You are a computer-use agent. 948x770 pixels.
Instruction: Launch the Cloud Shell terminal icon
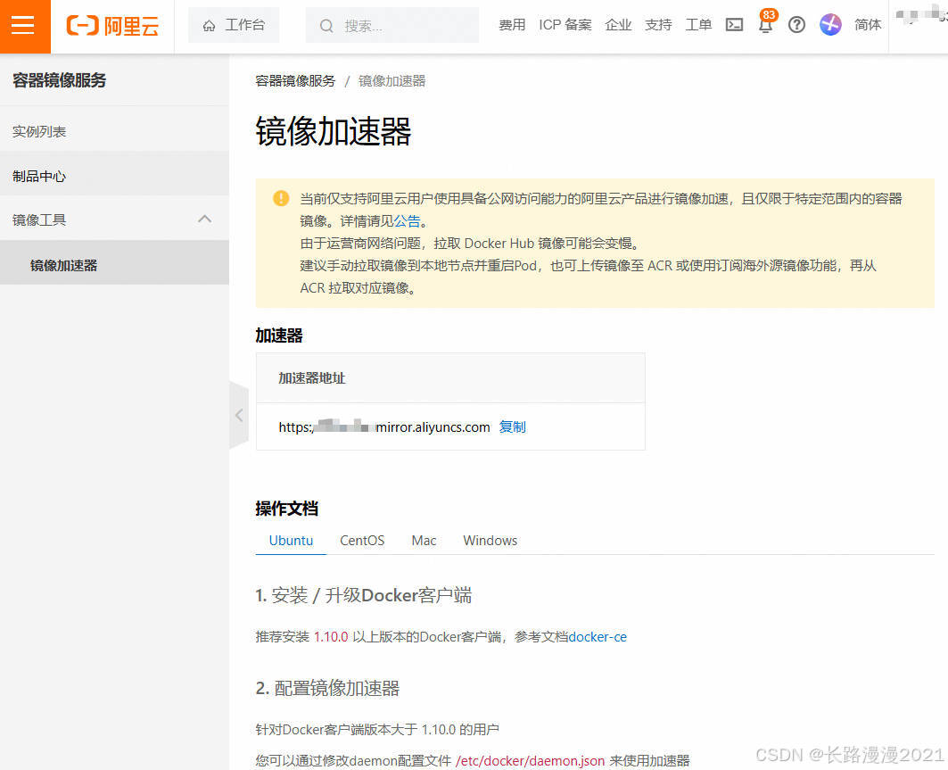(734, 25)
